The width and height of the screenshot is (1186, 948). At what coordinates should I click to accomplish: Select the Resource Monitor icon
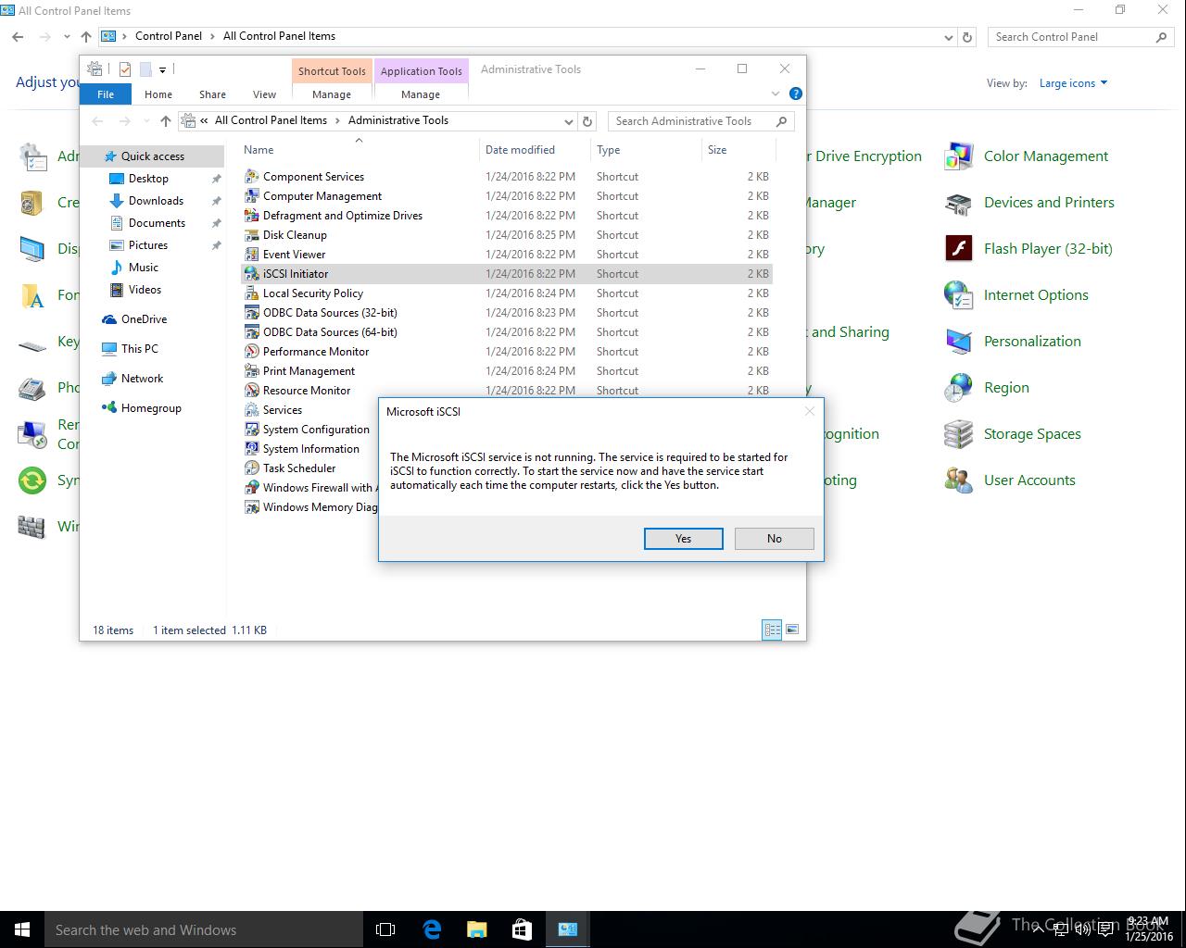251,390
